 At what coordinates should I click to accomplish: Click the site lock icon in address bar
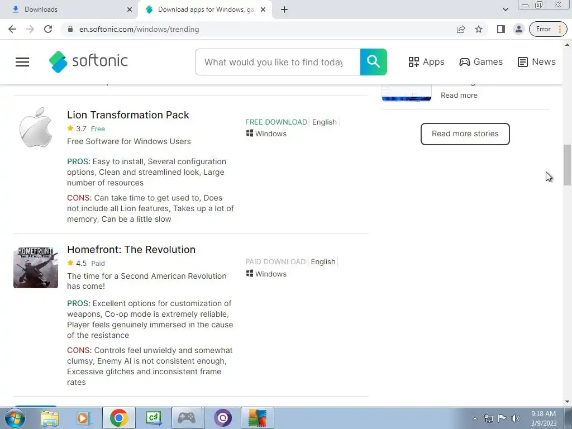click(70, 29)
